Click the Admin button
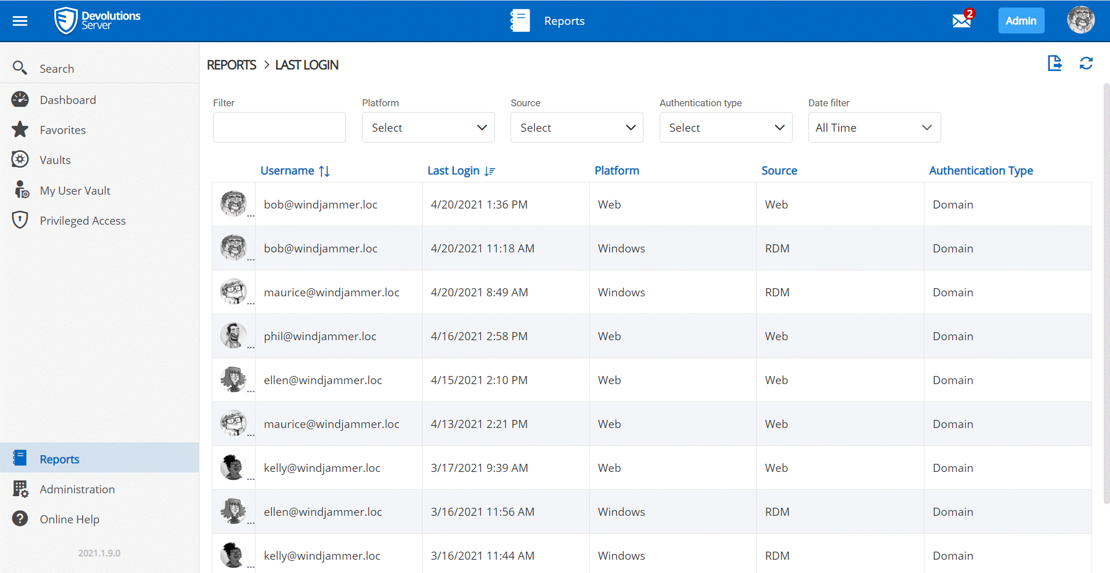This screenshot has width=1110, height=573. pyautogui.click(x=1020, y=21)
